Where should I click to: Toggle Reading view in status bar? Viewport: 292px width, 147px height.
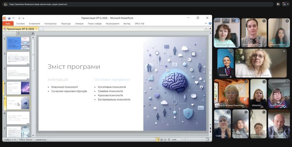click(165, 140)
